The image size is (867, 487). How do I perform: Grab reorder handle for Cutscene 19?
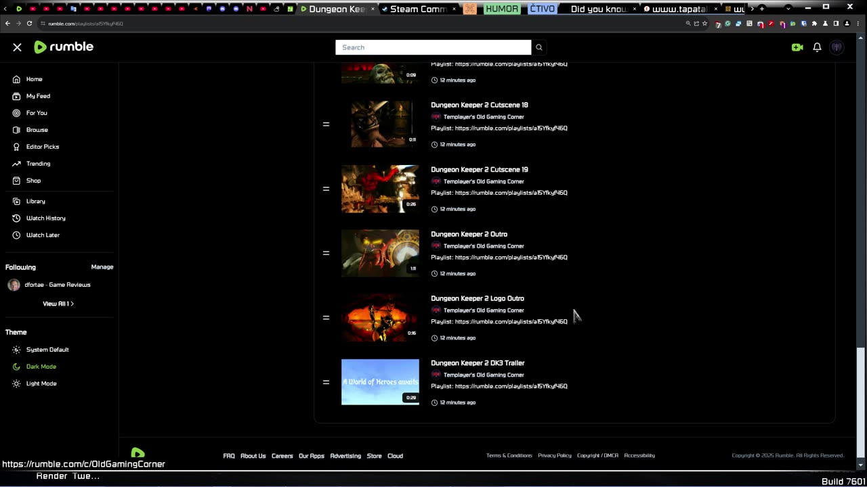(326, 189)
